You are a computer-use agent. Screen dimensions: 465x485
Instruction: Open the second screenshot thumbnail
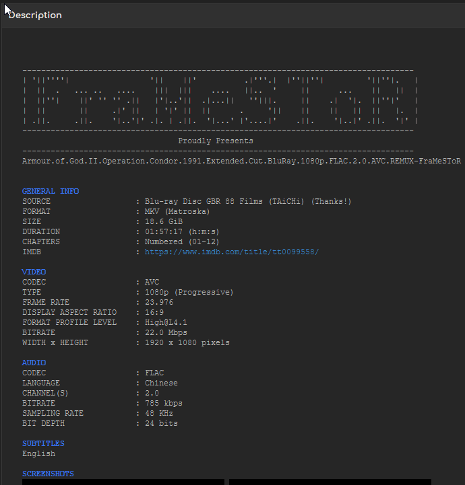(x=330, y=482)
